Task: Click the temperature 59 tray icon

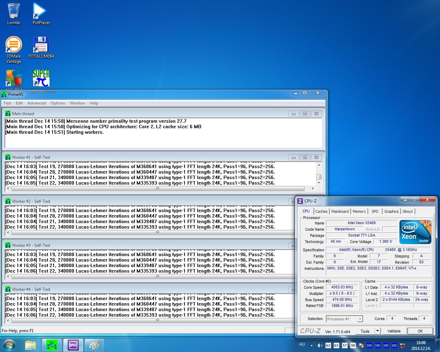Action: coord(353,345)
